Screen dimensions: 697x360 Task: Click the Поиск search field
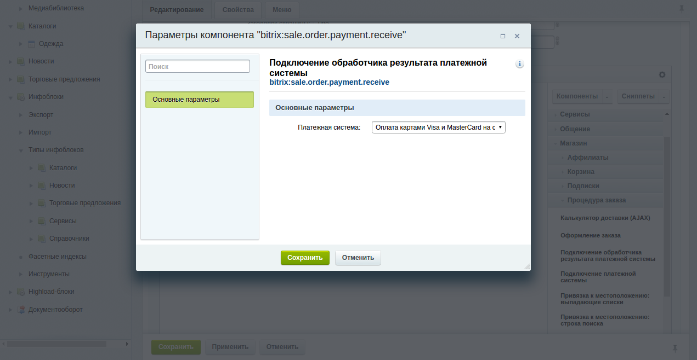pyautogui.click(x=197, y=66)
